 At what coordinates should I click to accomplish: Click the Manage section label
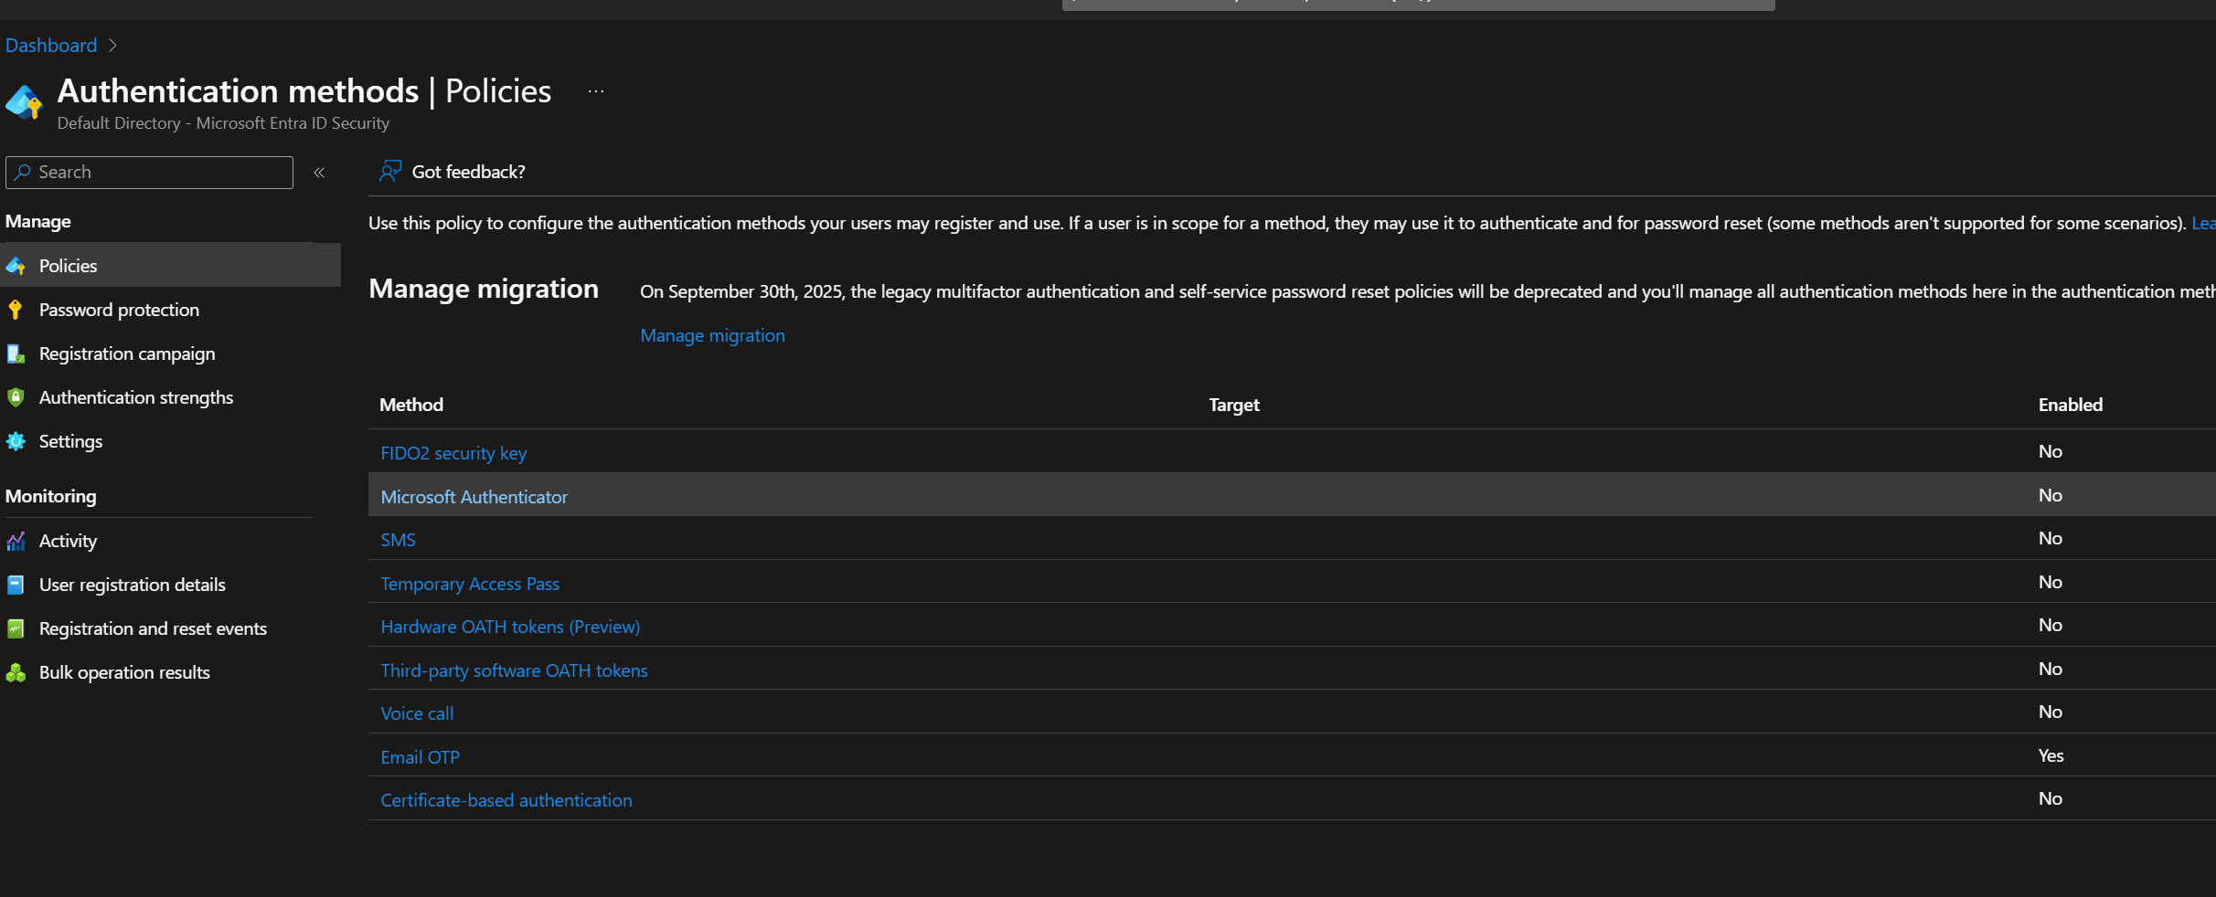coord(37,221)
